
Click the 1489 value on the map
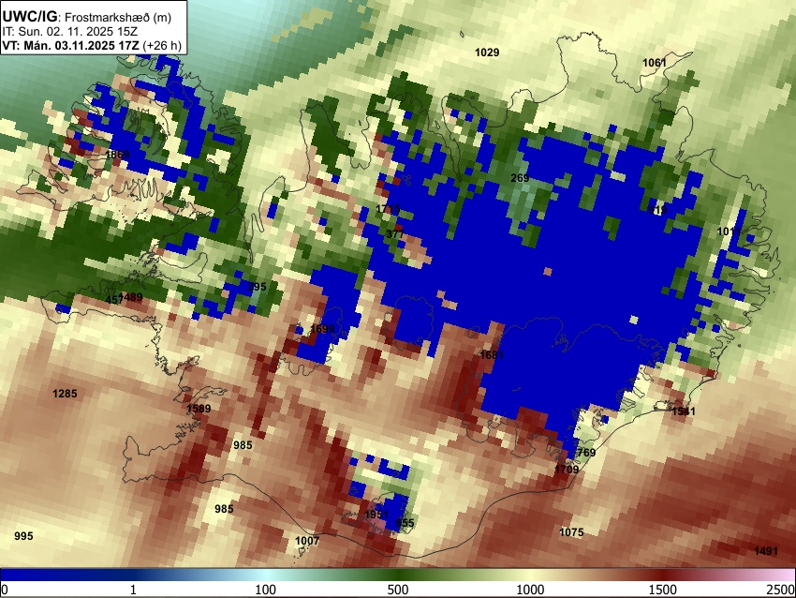point(131,297)
